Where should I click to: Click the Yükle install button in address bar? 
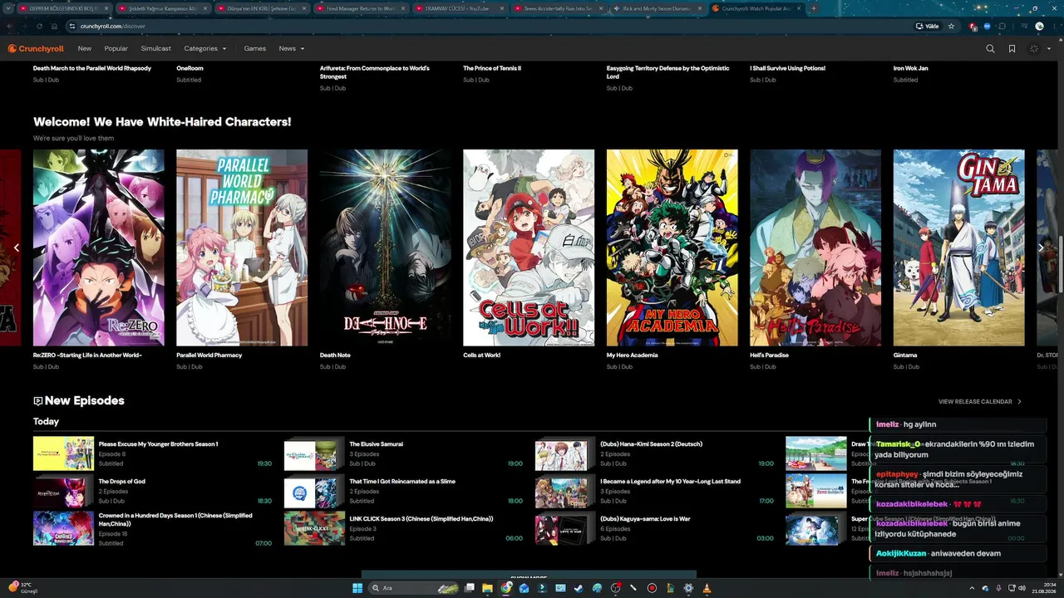point(928,26)
